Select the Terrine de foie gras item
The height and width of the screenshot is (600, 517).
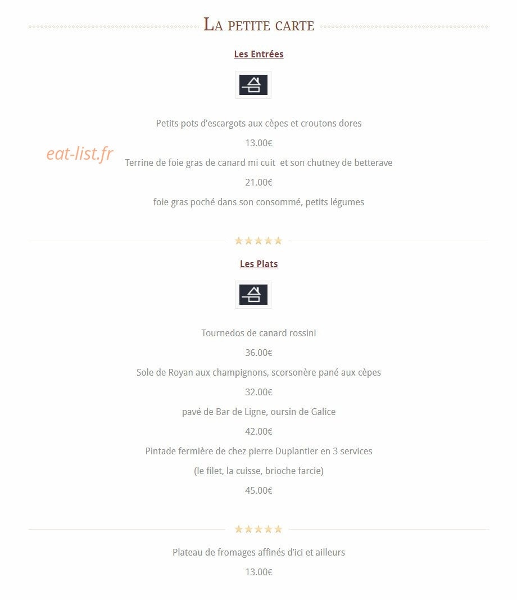(x=258, y=163)
